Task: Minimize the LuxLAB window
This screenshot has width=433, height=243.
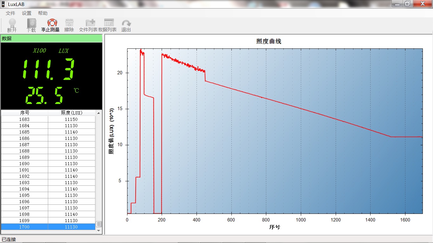Action: coord(397,3)
